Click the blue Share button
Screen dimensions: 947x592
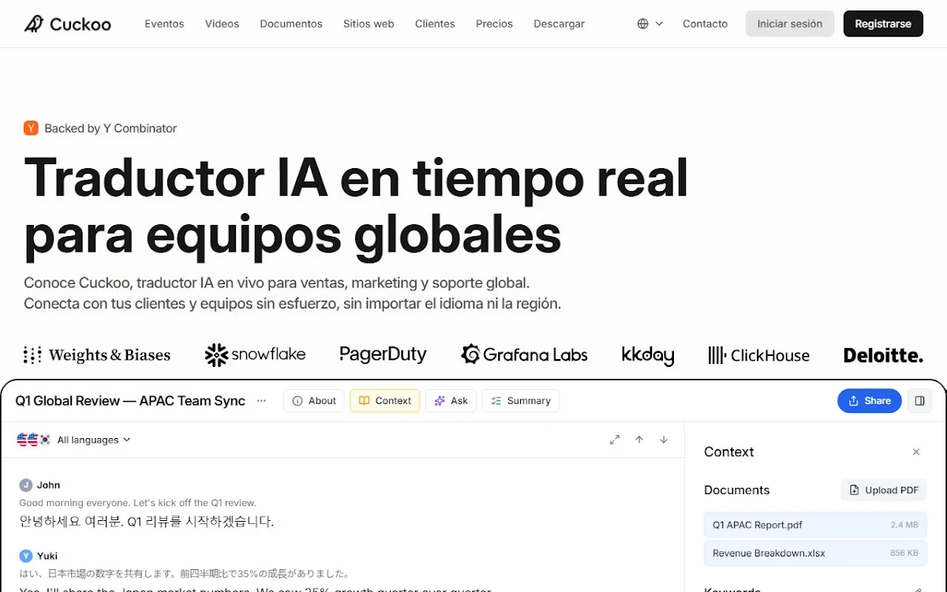869,401
